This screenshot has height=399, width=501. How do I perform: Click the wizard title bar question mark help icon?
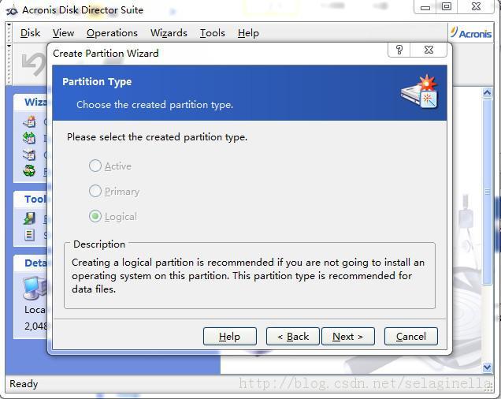[399, 50]
